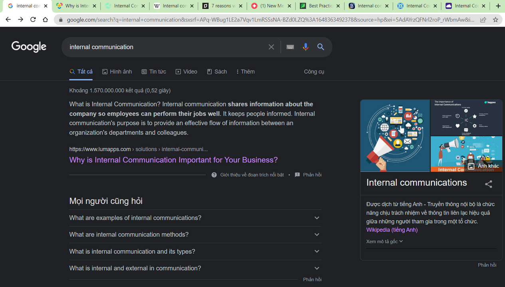Click the voice search microphone icon
Image resolution: width=505 pixels, height=287 pixels.
(305, 47)
